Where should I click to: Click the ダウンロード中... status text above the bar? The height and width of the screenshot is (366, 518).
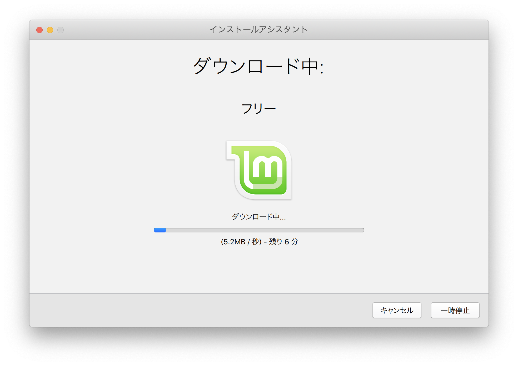[258, 217]
